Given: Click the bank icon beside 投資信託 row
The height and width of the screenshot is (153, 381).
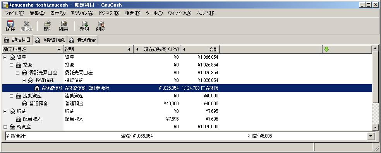Looking at the screenshot, I should (x=31, y=80).
